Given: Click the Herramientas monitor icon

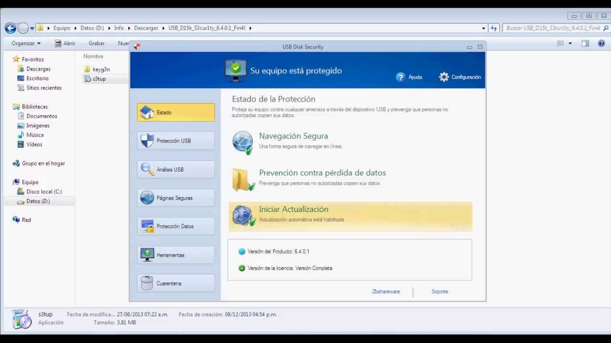Looking at the screenshot, I should tap(147, 255).
